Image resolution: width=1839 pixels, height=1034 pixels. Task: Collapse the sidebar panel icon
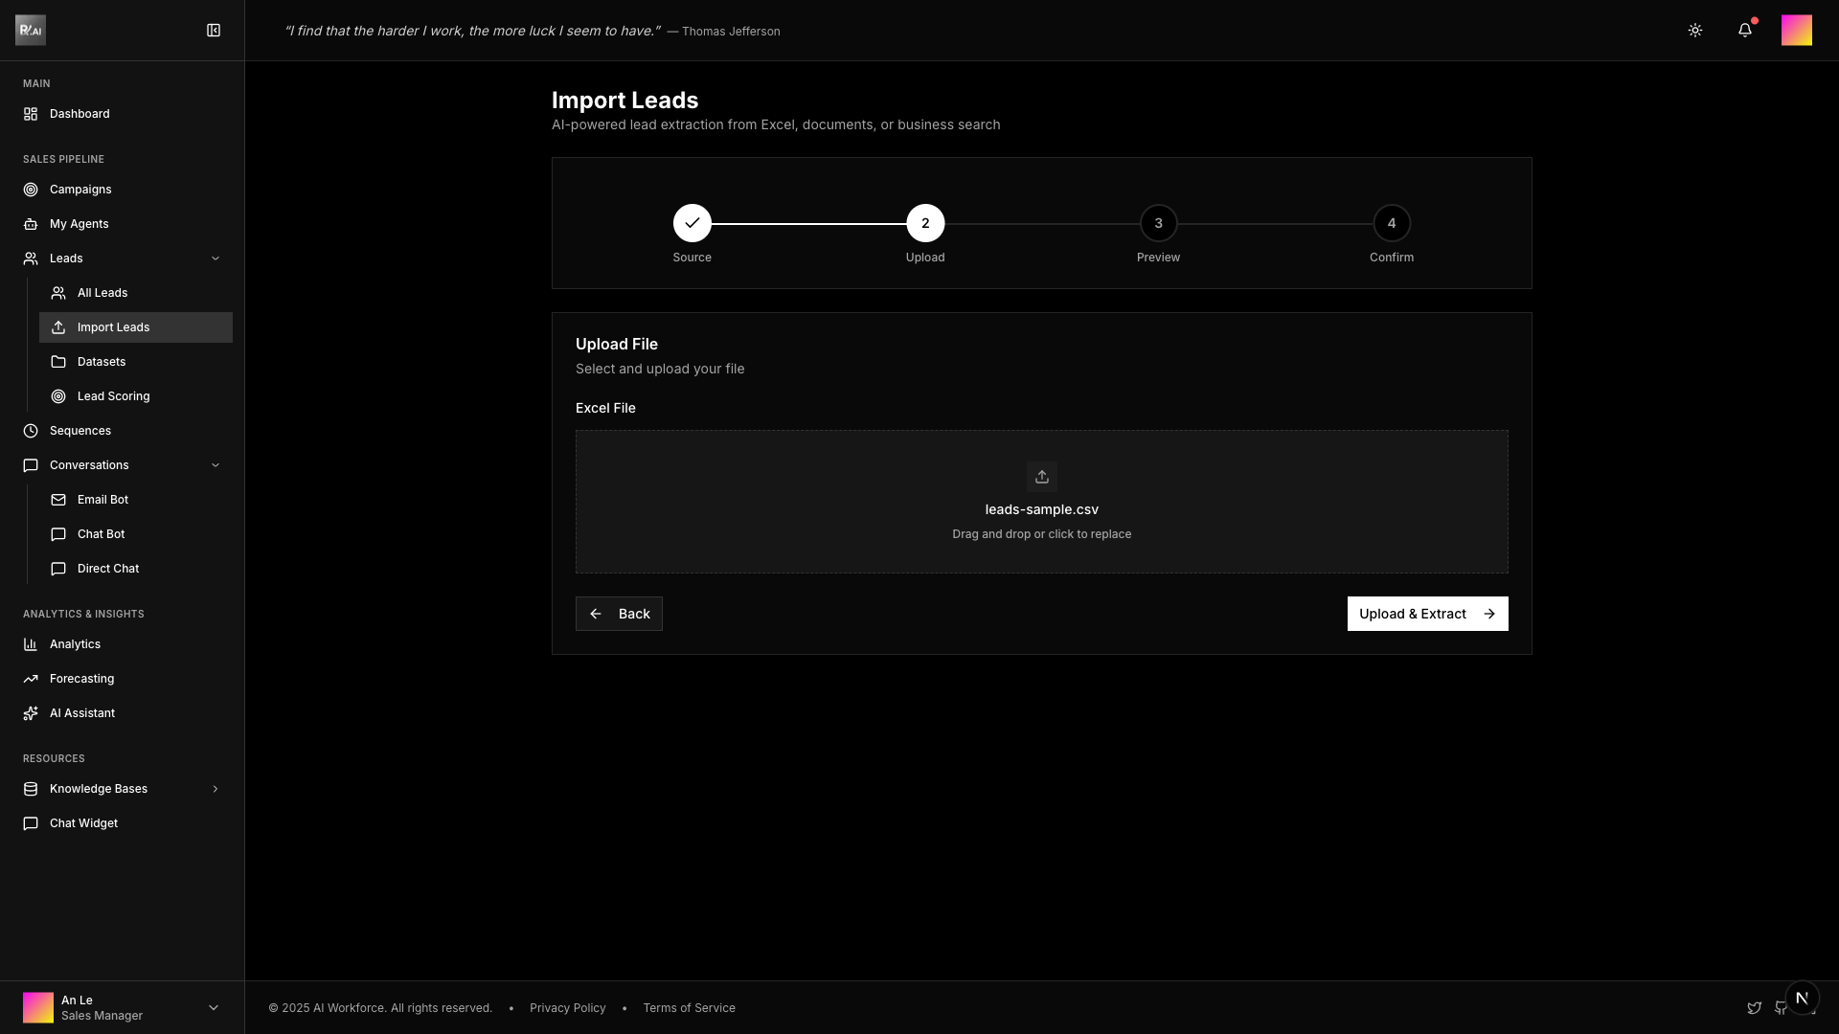click(214, 31)
